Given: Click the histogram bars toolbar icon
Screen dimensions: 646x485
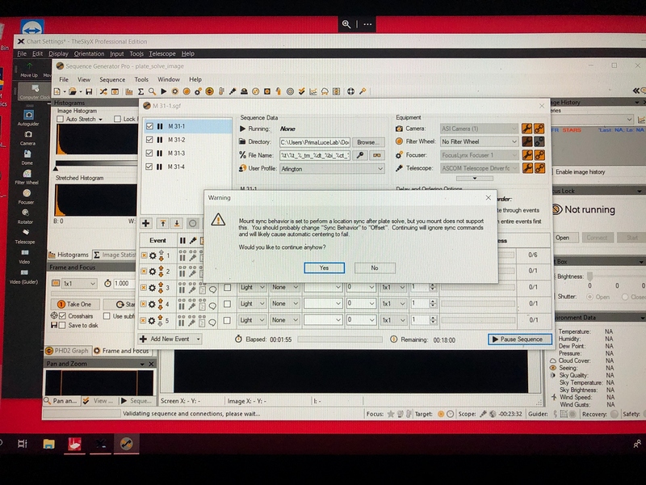Looking at the screenshot, I should point(129,91).
